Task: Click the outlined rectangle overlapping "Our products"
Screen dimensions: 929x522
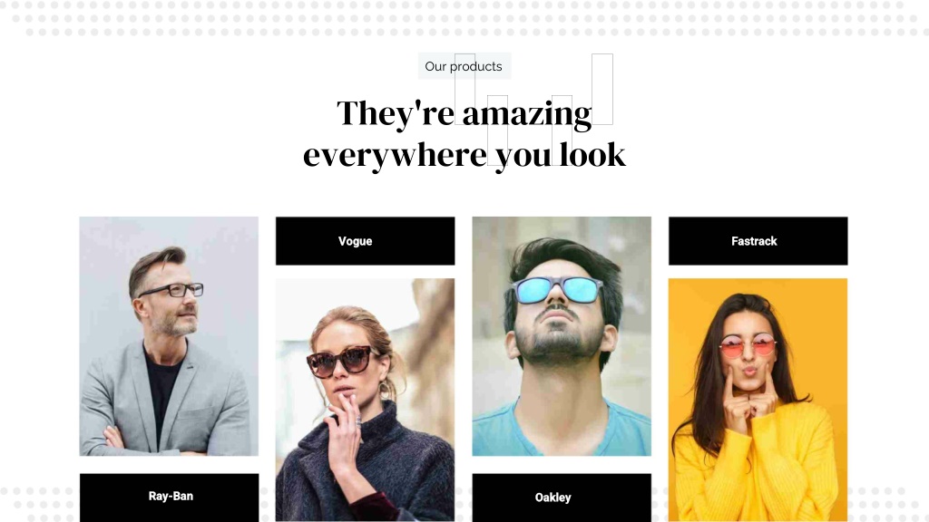Action: coord(464,90)
